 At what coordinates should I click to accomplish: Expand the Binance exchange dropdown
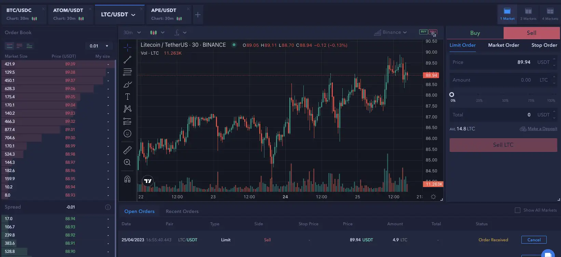point(391,32)
